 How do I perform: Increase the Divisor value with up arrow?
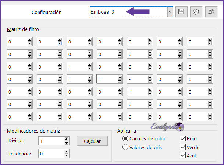[x=66, y=140]
